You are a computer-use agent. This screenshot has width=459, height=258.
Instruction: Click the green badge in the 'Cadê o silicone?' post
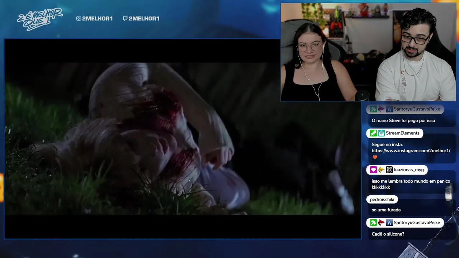pyautogui.click(x=373, y=223)
